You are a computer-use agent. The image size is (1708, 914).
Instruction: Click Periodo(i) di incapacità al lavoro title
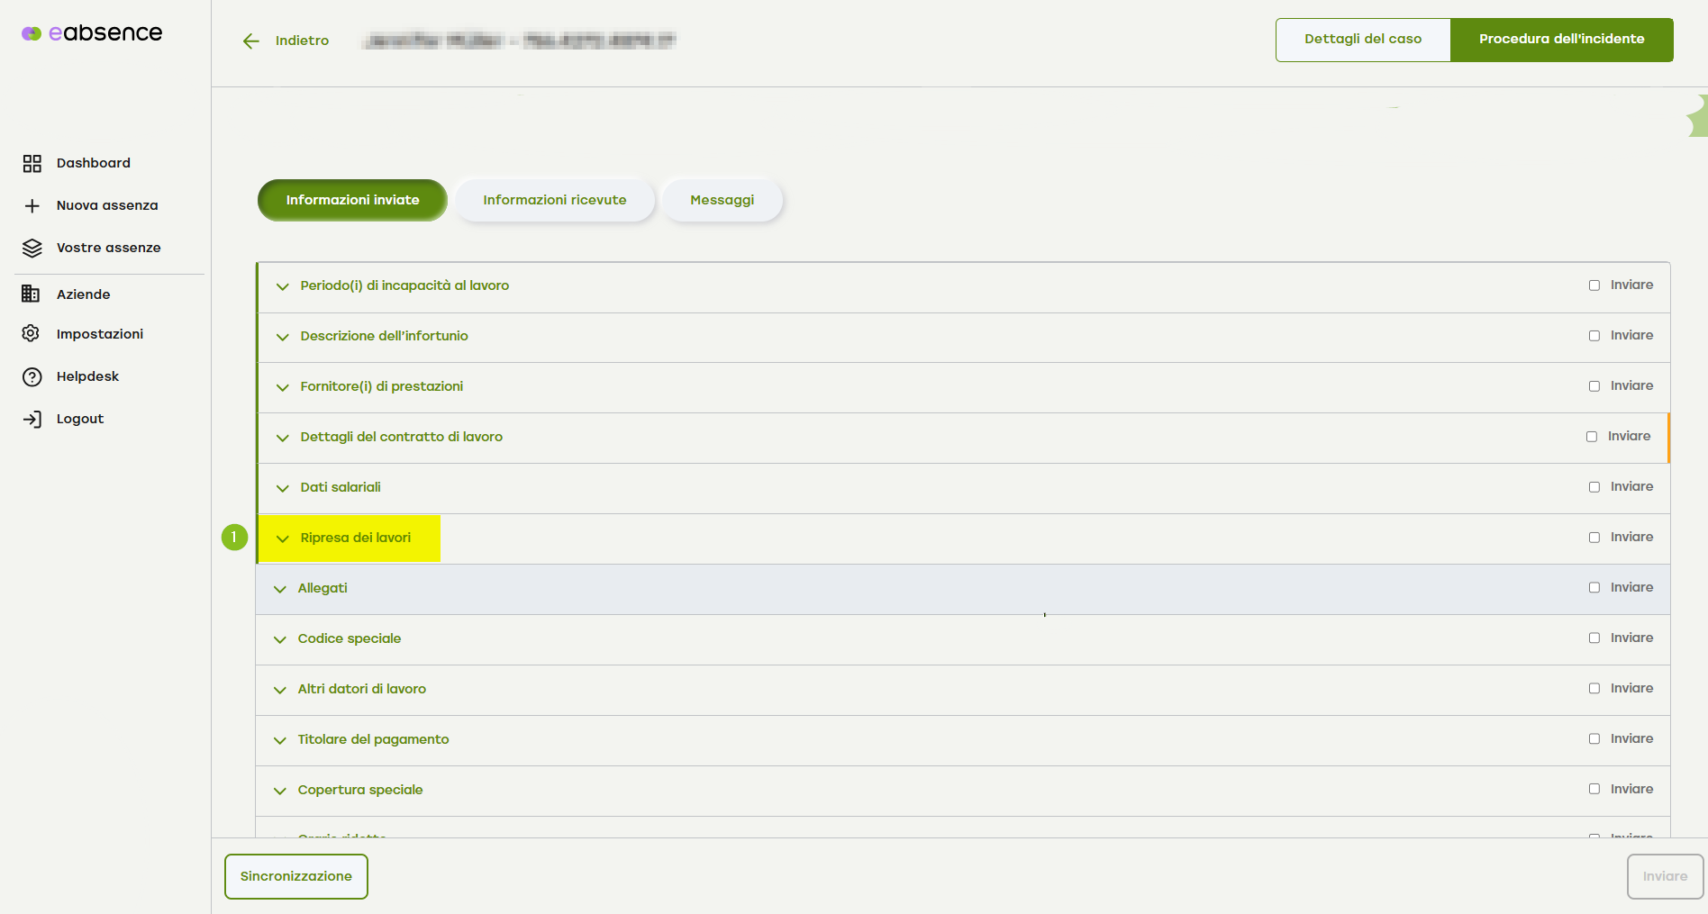tap(404, 285)
